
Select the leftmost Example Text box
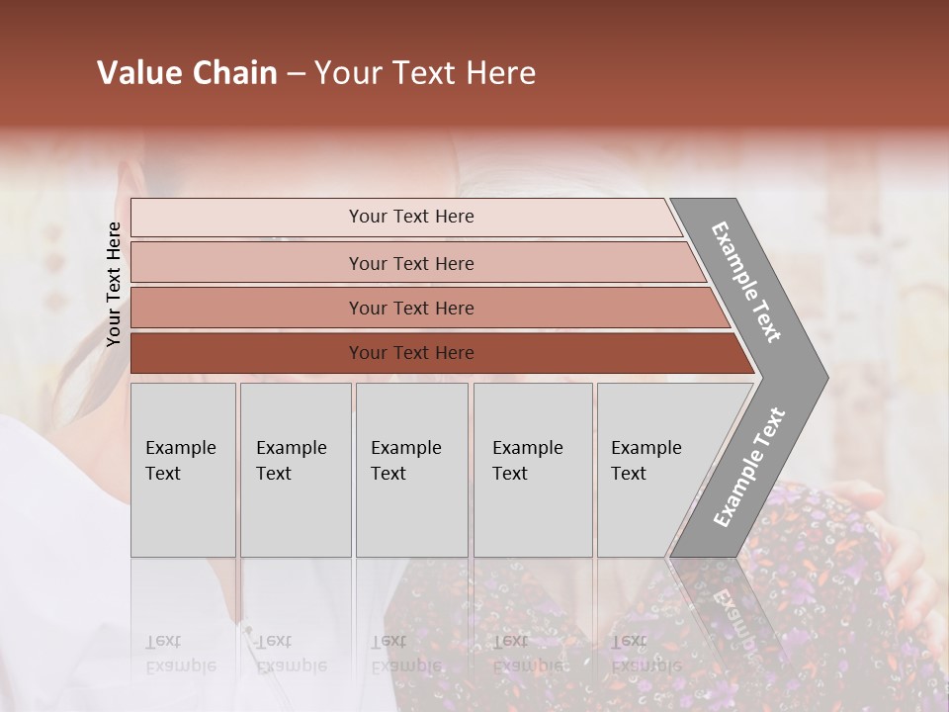pos(183,470)
